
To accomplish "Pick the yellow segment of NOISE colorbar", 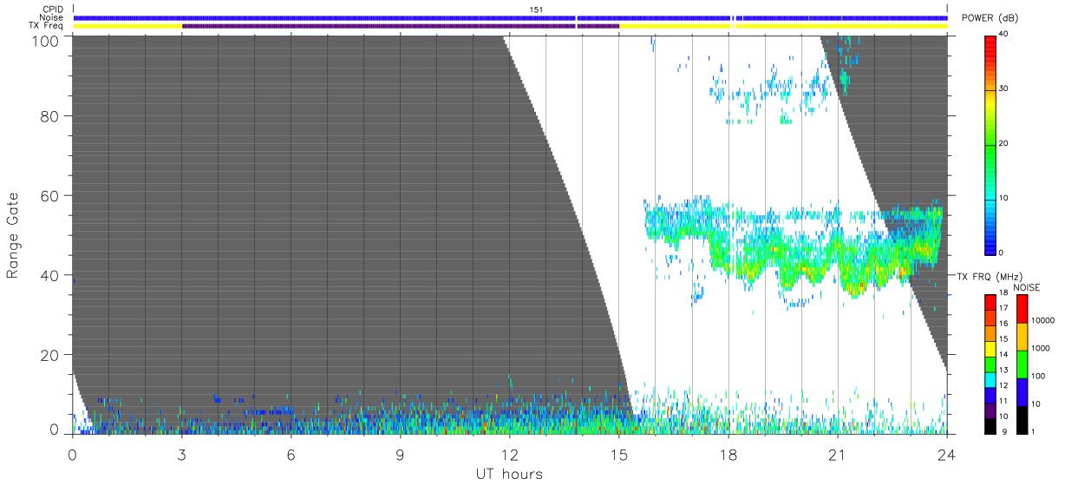I will click(1023, 336).
